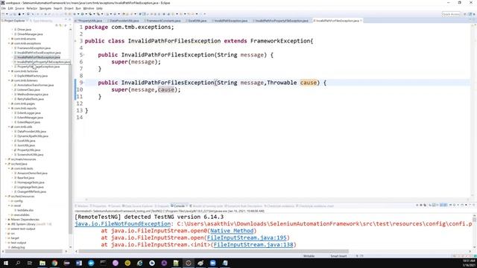Select DriverManager.java in Project Explorer
This screenshot has height=268, width=477.
tap(30, 34)
